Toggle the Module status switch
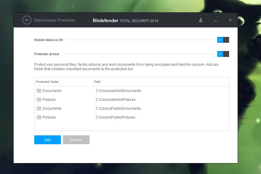 pos(223,40)
